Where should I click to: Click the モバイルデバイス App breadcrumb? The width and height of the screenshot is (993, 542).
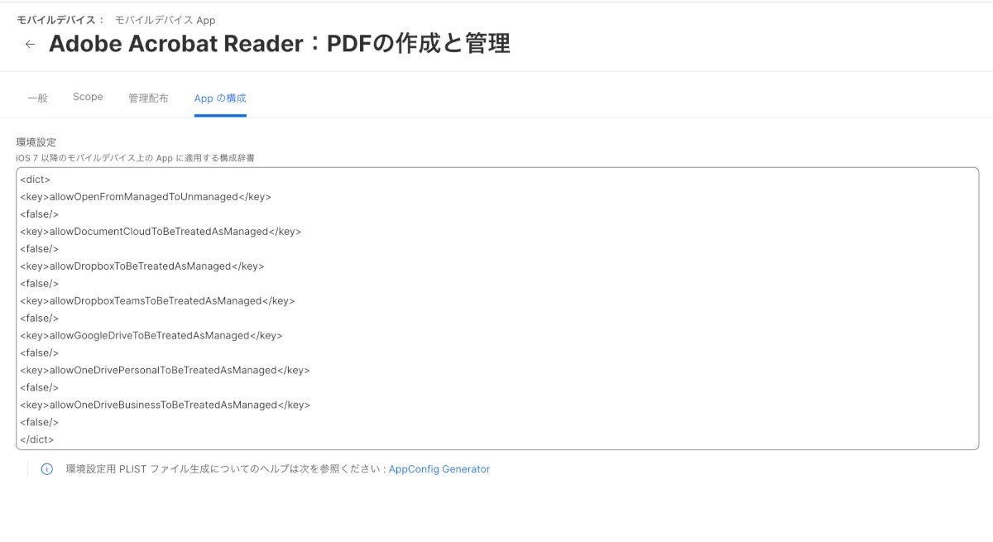[x=165, y=20]
